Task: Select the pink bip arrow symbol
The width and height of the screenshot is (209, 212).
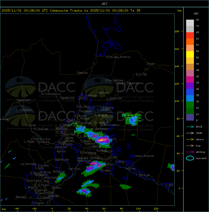Action: pos(190,146)
